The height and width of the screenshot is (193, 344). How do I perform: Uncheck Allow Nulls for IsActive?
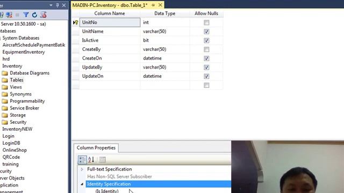(206, 41)
